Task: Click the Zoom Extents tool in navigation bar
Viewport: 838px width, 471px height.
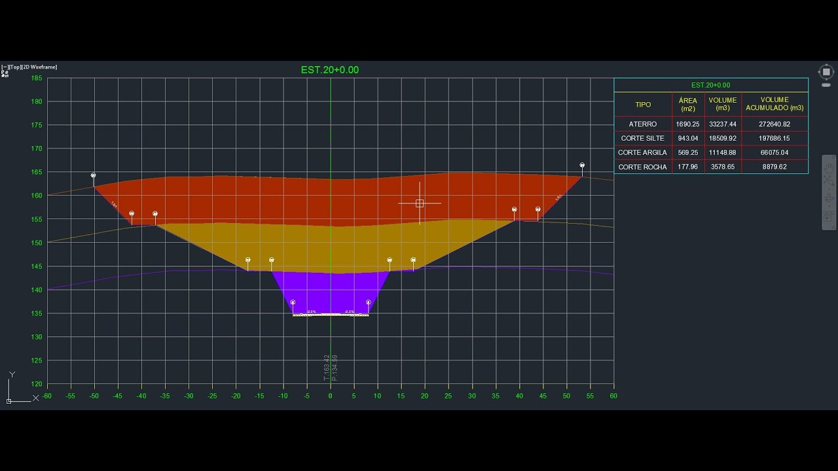Action: (x=828, y=180)
